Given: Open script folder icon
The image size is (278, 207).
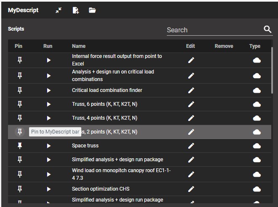Looking at the screenshot, I should click(92, 10).
